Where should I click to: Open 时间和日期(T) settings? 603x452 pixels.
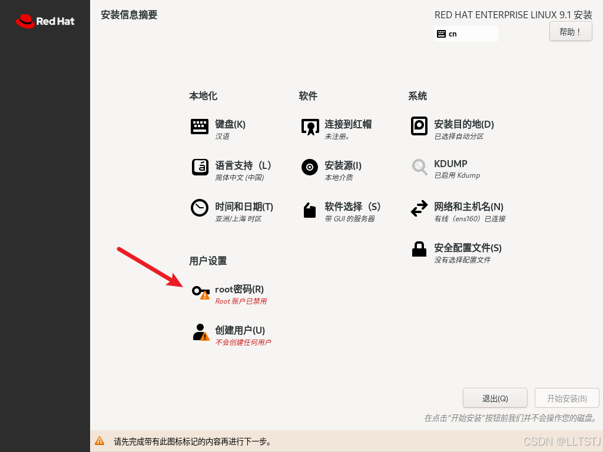[x=244, y=207]
